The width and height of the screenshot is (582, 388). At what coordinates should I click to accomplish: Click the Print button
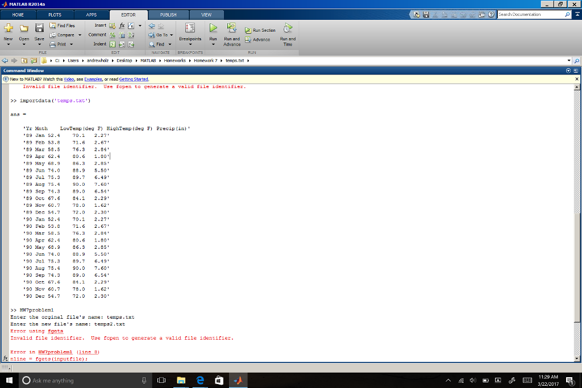click(x=58, y=44)
